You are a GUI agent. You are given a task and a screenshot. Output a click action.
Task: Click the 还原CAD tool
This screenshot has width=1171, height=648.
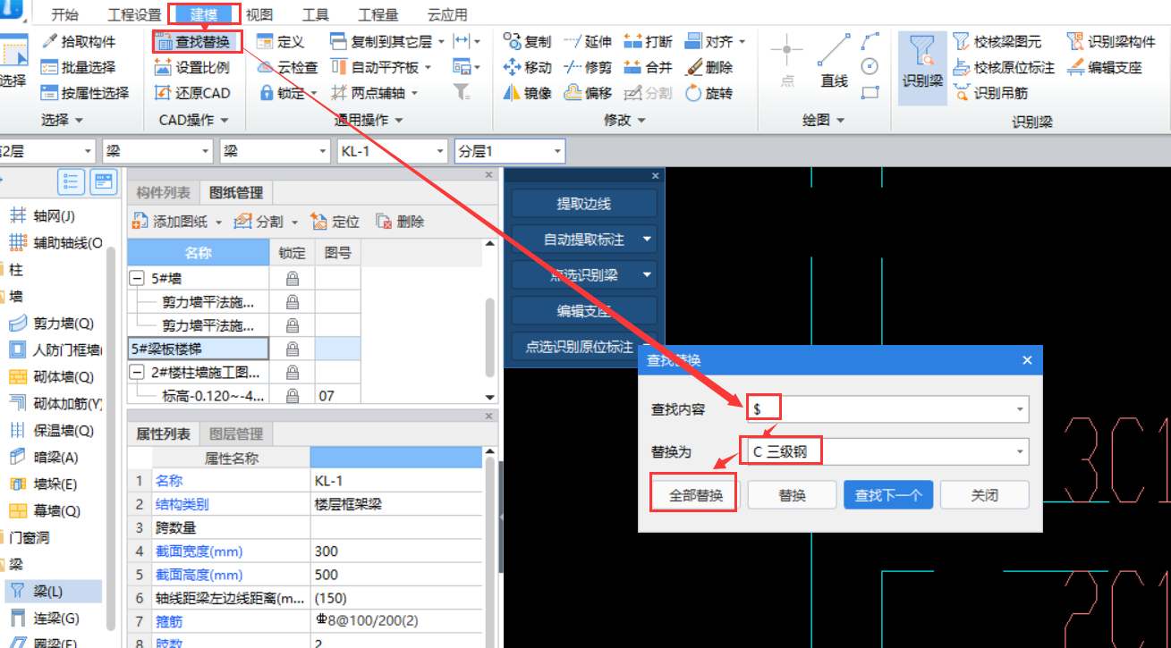(192, 93)
